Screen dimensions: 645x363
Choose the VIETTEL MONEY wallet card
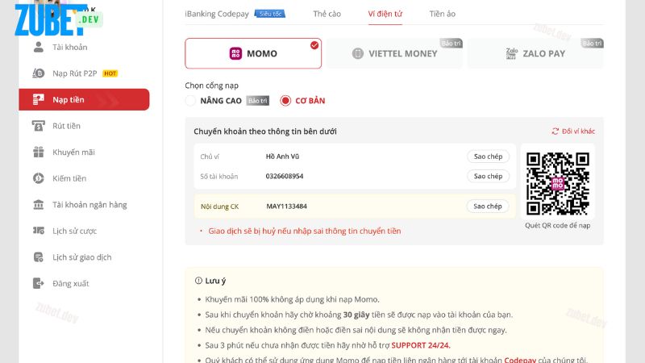tap(394, 53)
